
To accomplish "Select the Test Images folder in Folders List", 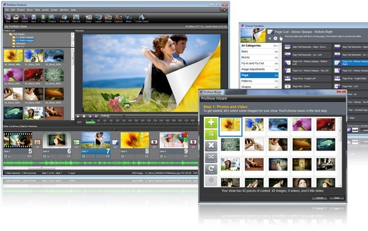I will click(x=19, y=34).
